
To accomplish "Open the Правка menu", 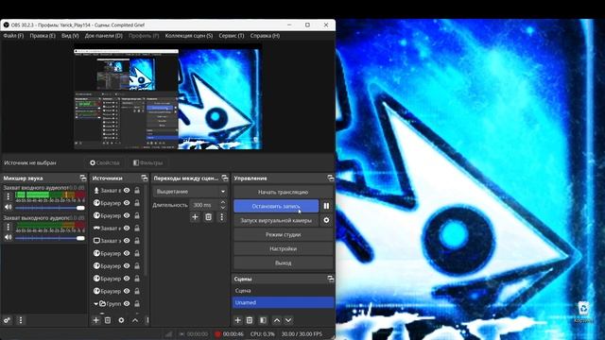I will (x=43, y=36).
